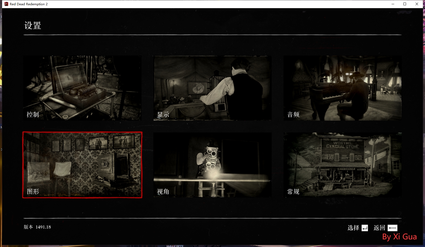Click the Backspace arrow icon beside 返回
425x247 pixels.
click(x=392, y=228)
